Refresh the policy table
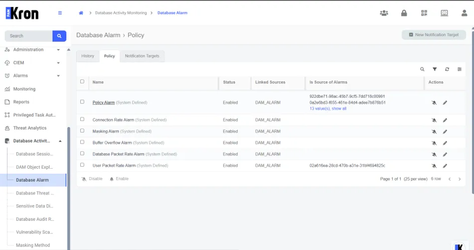474x250 pixels. click(447, 69)
